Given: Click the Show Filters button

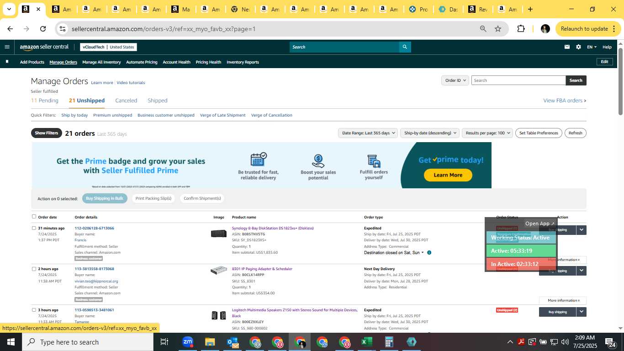Looking at the screenshot, I should [47, 133].
